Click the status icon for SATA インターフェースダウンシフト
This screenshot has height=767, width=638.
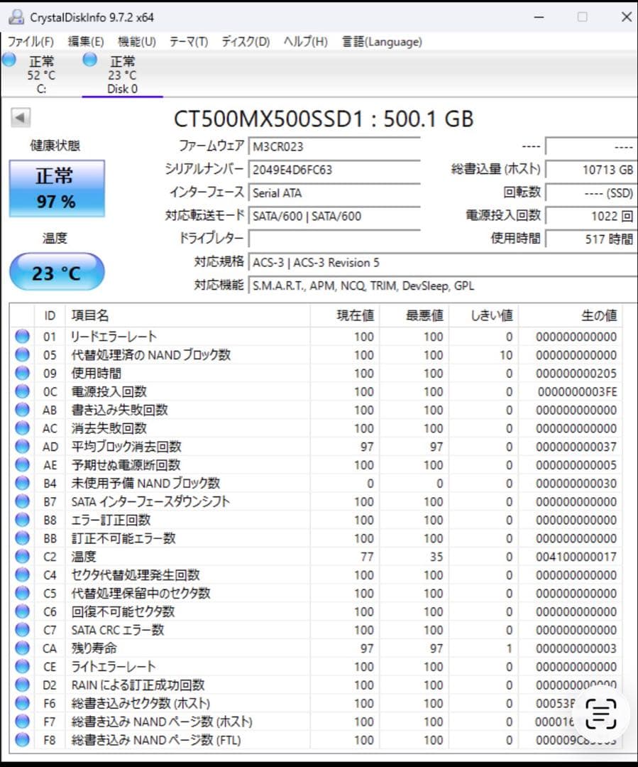coord(22,501)
